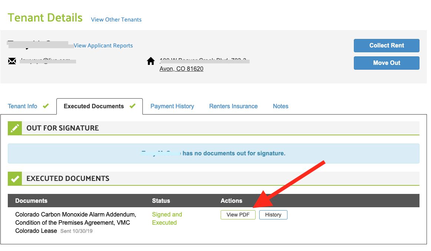431x251 pixels.
Task: Click the checkmark icon beside Executed Documents header
Action: [x=15, y=179]
